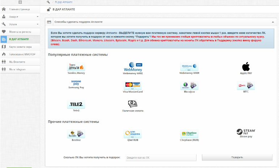Click the card icon in panel header
The image size is (279, 168).
coord(49,22)
